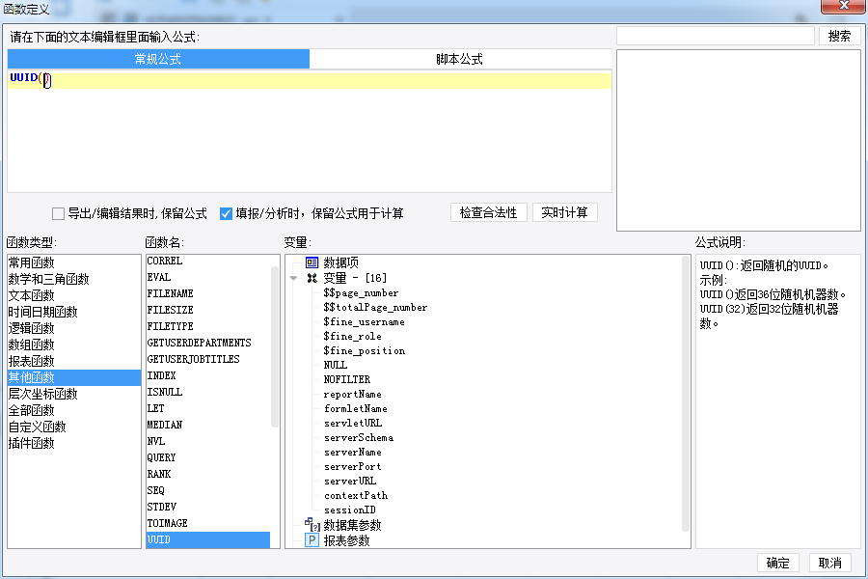Click the function name list scrollbar
Image resolution: width=868 pixels, height=579 pixels.
pyautogui.click(x=275, y=346)
